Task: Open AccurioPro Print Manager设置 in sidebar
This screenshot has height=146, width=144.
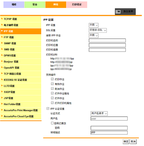Action: 21,110
